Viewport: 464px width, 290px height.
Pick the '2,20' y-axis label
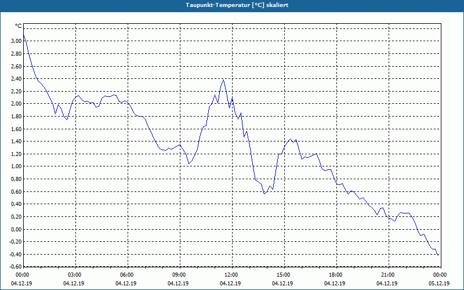[x=16, y=92]
